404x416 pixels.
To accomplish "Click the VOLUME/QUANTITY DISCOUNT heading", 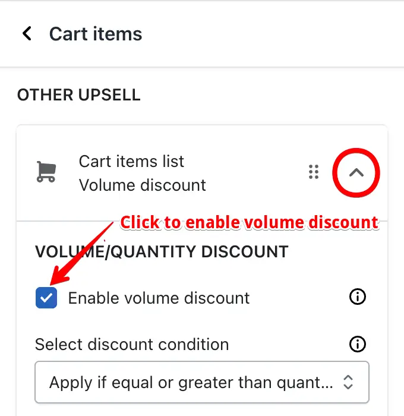I will coord(162,251).
